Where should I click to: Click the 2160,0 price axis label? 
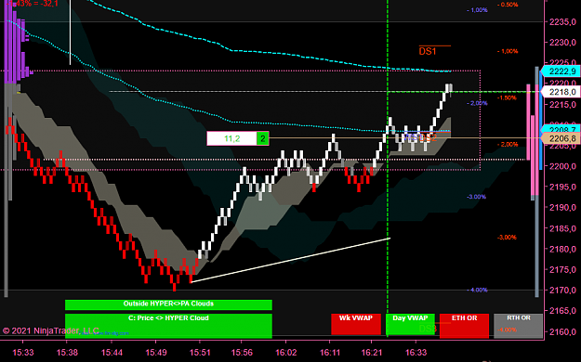coord(562,331)
